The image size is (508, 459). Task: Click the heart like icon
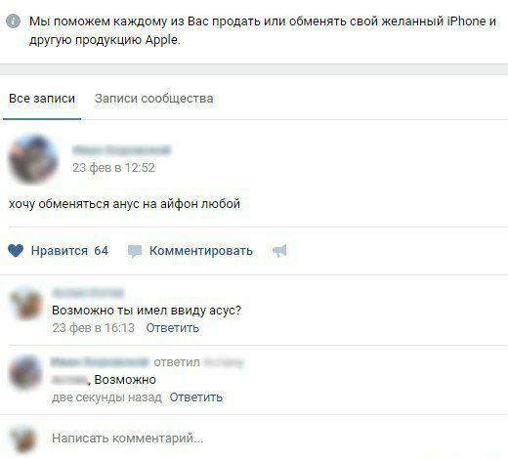tap(16, 251)
